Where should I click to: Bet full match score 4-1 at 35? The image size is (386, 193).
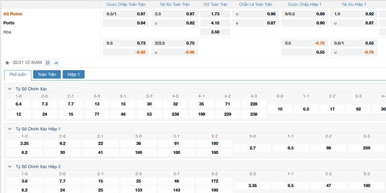[201, 104]
